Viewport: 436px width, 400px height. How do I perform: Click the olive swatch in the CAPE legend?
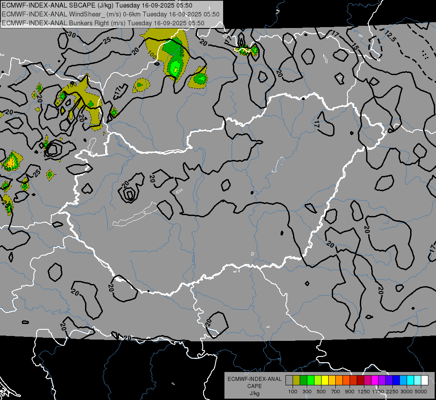[297, 380]
